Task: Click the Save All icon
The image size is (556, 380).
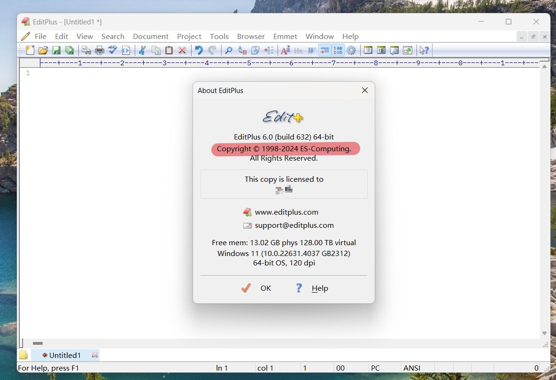Action: point(69,50)
